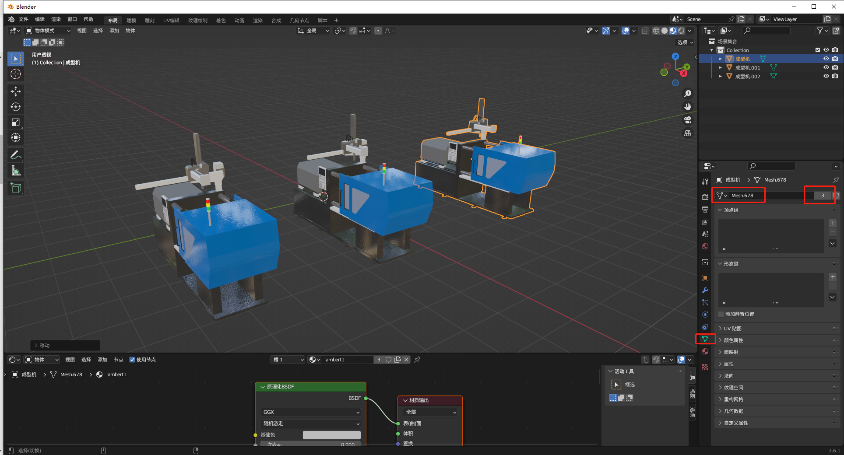Screen dimensions: 844x455
Task: Select the Add Cube tool
Action: coord(16,188)
